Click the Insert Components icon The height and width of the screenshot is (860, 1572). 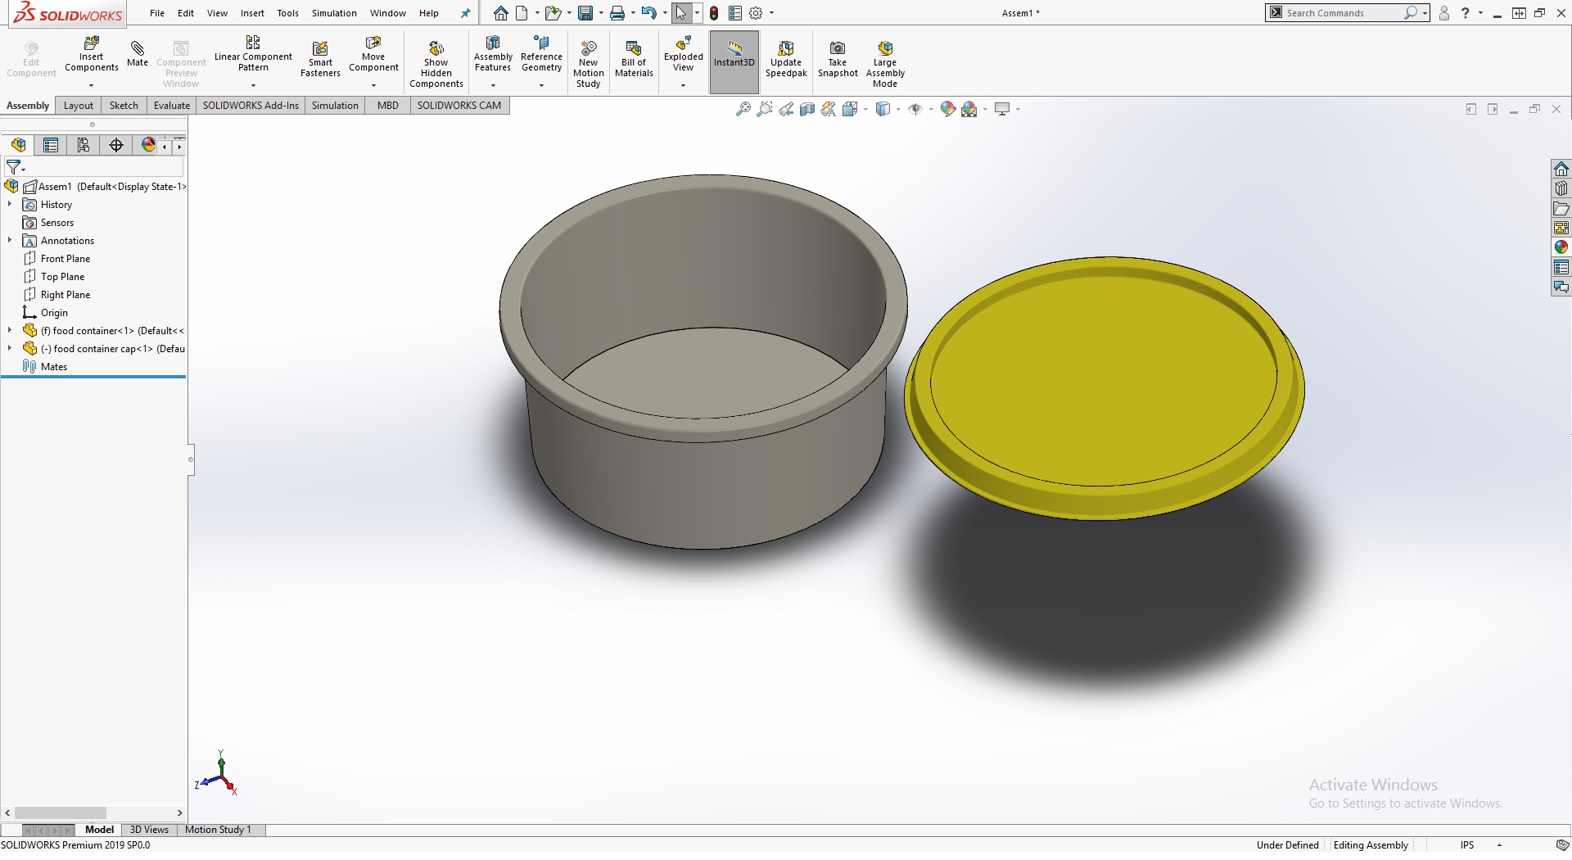click(92, 43)
